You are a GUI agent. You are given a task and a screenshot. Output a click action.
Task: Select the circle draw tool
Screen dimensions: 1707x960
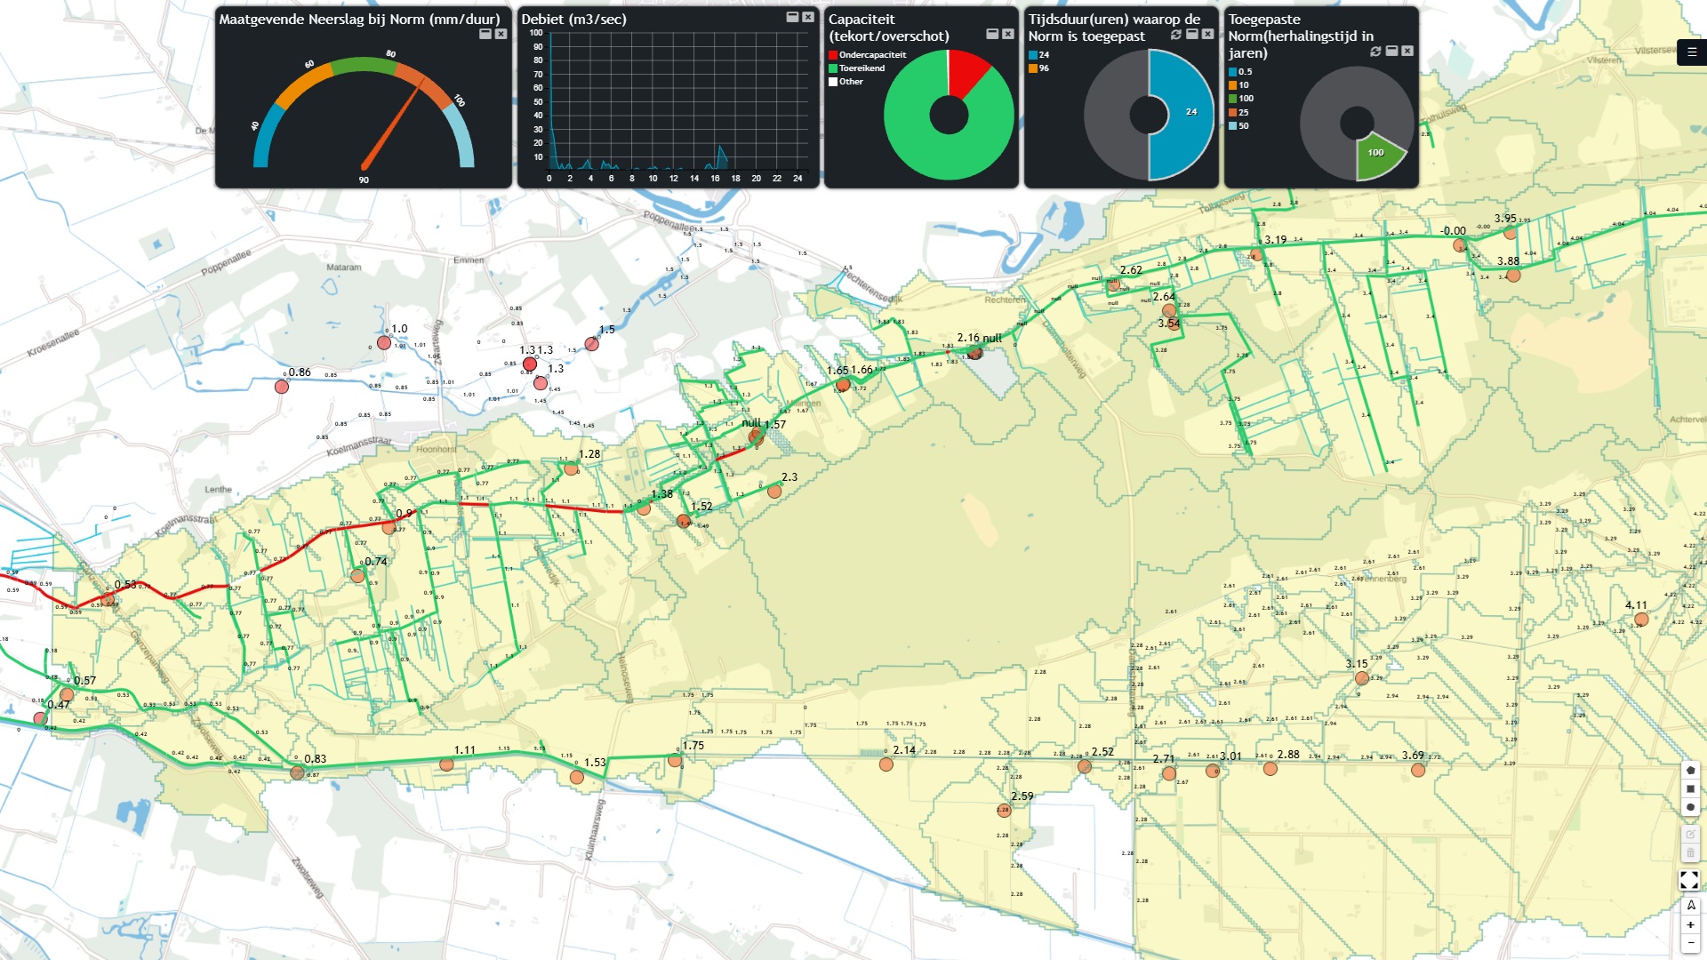pos(1689,806)
